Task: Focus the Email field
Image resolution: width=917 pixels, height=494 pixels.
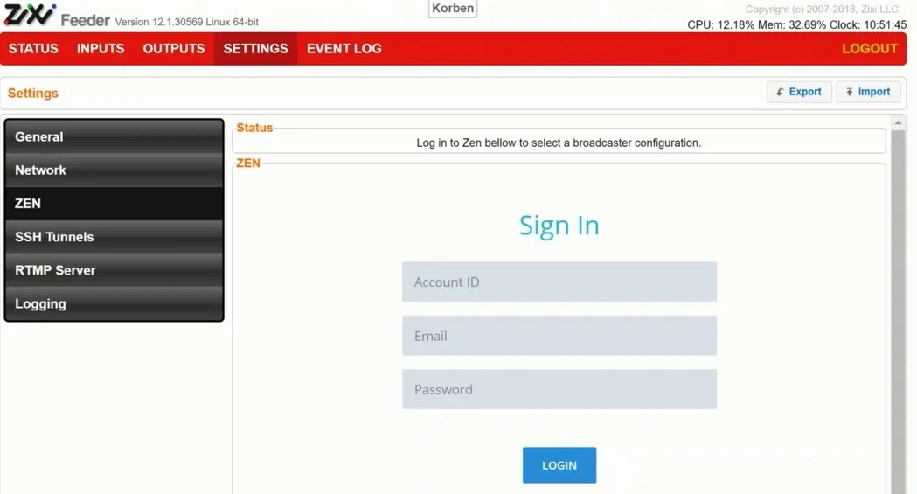Action: coord(559,336)
